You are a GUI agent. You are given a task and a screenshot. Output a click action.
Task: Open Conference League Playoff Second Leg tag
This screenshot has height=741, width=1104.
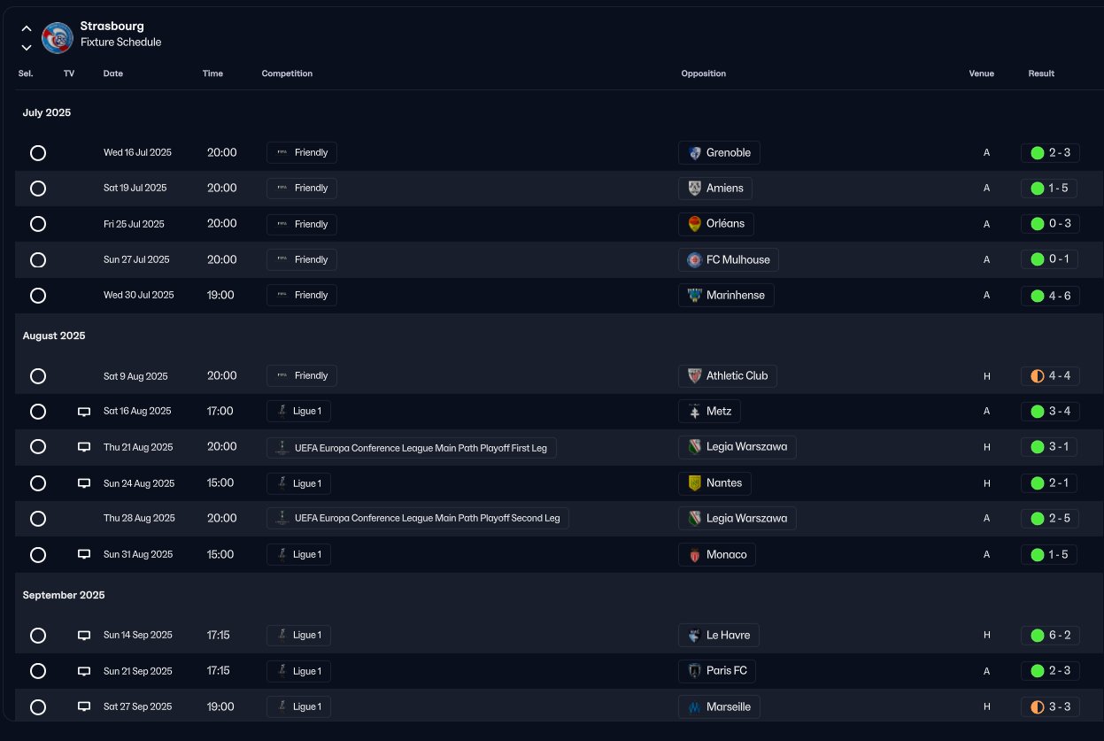tap(418, 519)
